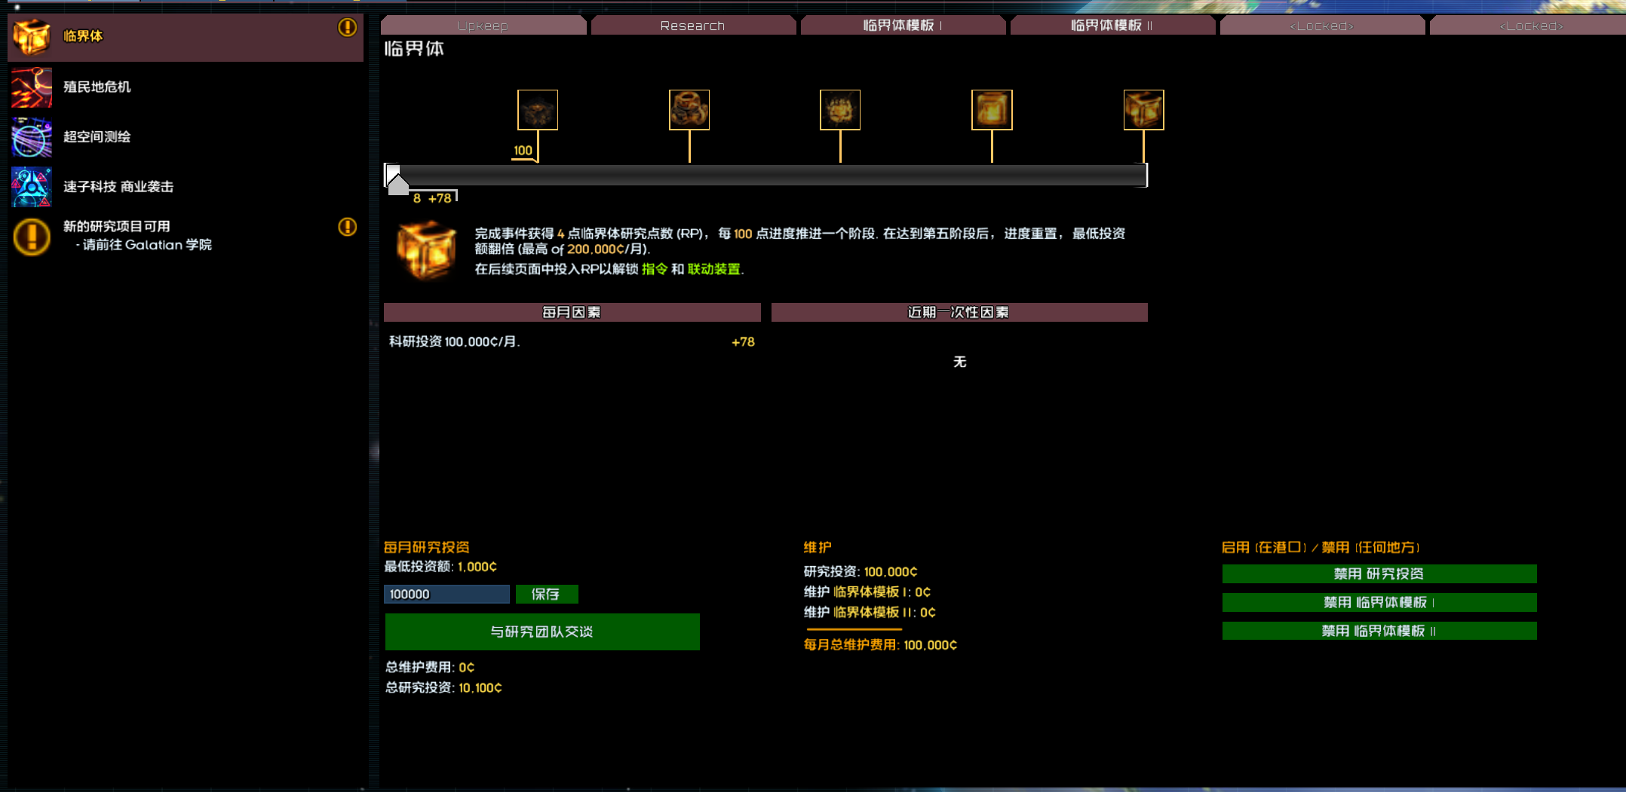Image resolution: width=1626 pixels, height=792 pixels.
Task: Disable 研究投资 while anywhere
Action: pyautogui.click(x=1379, y=573)
